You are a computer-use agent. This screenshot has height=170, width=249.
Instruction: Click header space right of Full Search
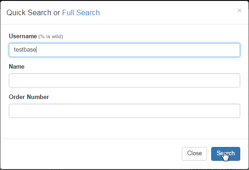click(x=167, y=12)
